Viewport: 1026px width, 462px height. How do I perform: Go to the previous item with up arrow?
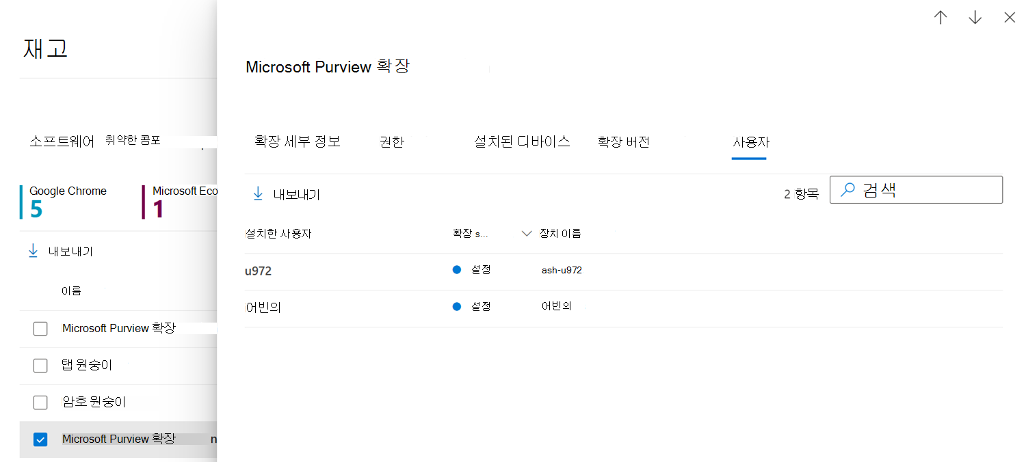click(x=941, y=18)
